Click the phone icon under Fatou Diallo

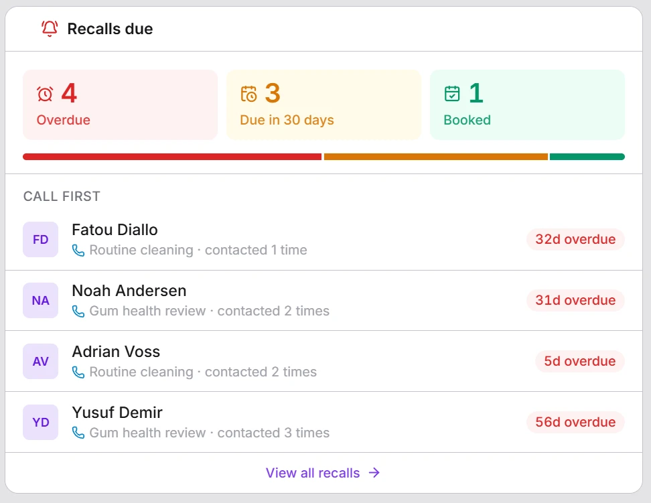pyautogui.click(x=78, y=250)
